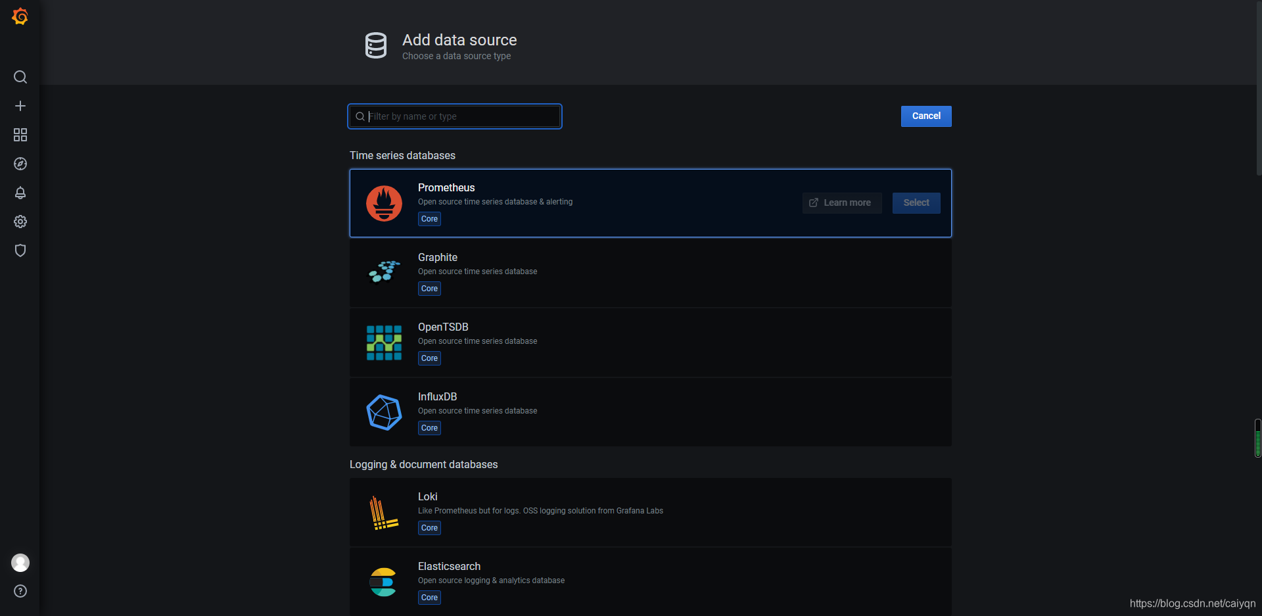Open Learn more for Prometheus
This screenshot has width=1262, height=616.
pos(842,203)
